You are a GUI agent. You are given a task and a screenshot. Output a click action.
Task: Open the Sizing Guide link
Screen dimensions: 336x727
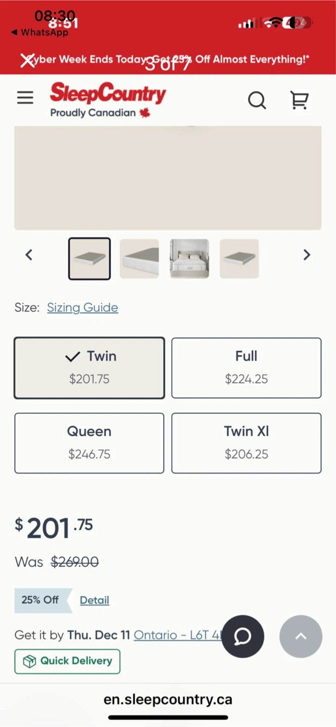82,307
